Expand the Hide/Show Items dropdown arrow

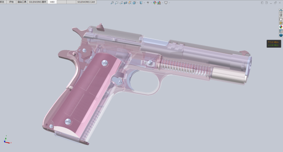click(x=151, y=3)
